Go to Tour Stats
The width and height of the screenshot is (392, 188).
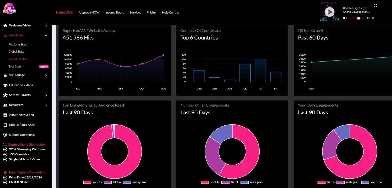click(x=15, y=66)
